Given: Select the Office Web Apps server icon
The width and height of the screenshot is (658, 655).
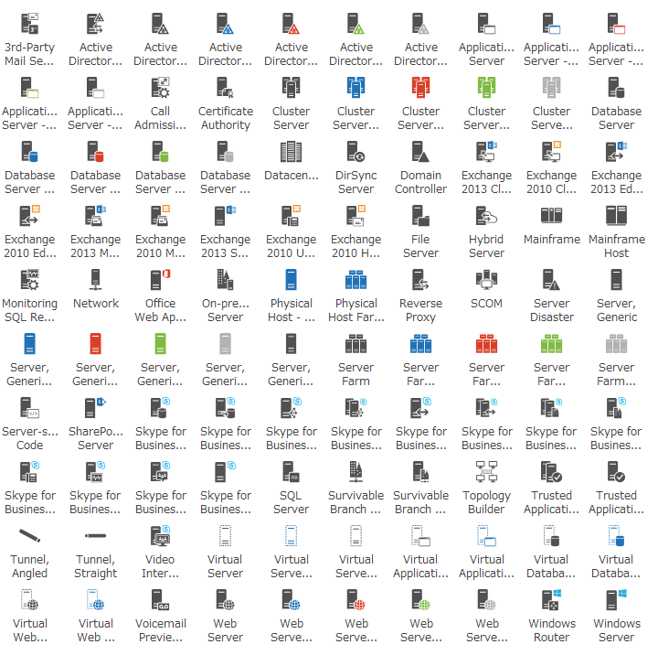Looking at the screenshot, I should point(160,281).
